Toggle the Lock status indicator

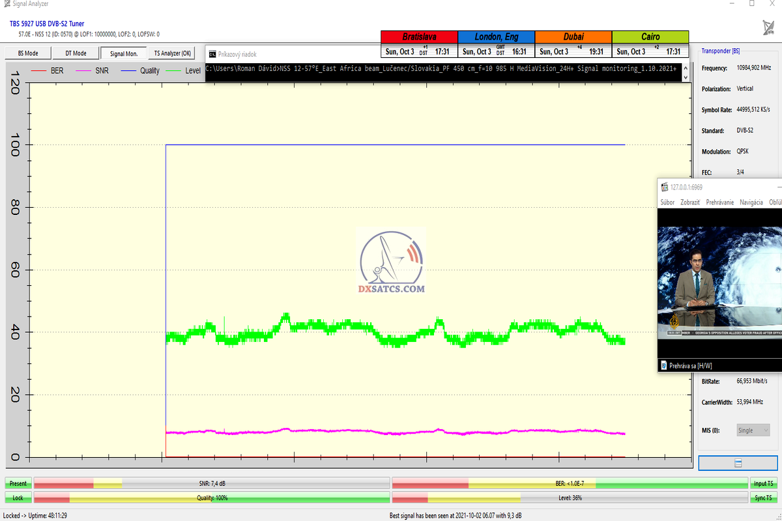tap(18, 498)
